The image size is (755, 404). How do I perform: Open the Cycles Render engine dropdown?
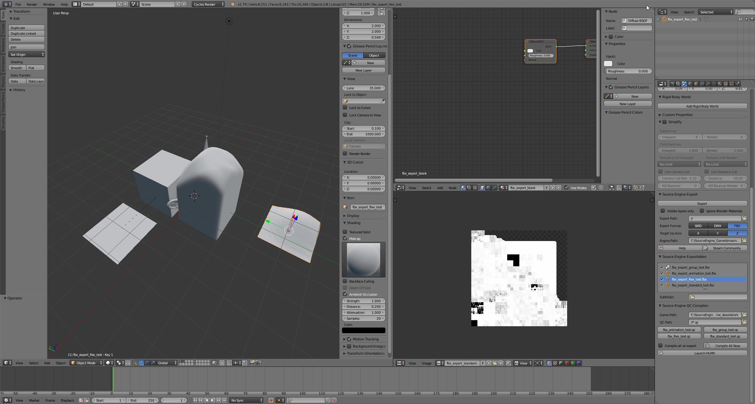[x=207, y=4]
